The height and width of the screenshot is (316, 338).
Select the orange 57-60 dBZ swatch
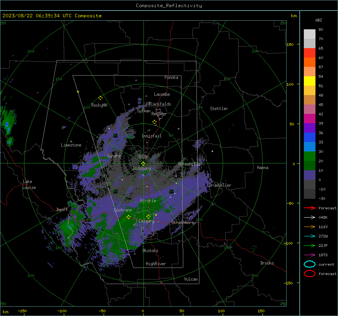309,62
